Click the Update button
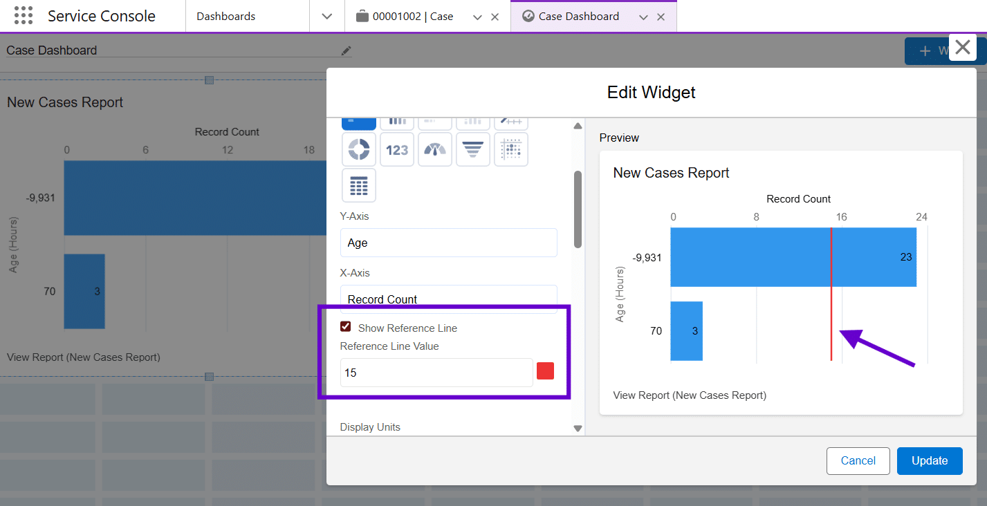Viewport: 987px width, 506px height. (x=930, y=461)
